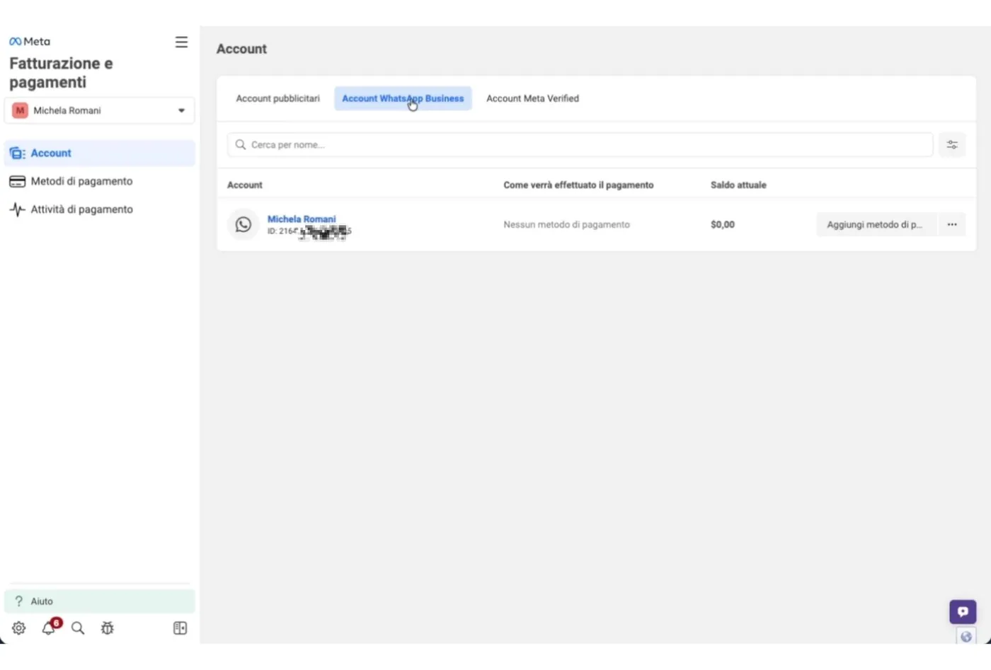Switch to Account Meta Verified tab
This screenshot has height=670, width=991.
pyautogui.click(x=532, y=98)
